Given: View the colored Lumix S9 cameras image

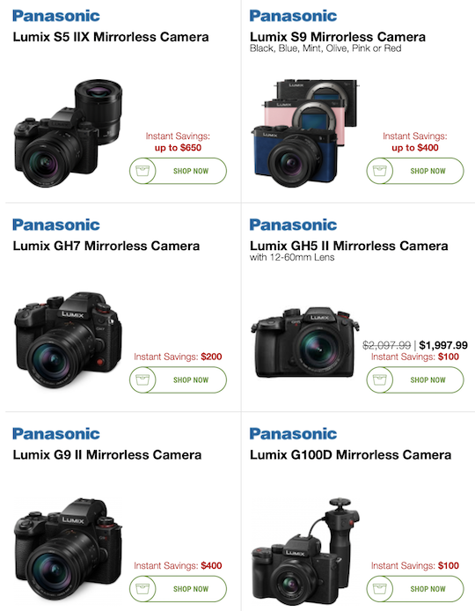Looking at the screenshot, I should click(304, 132).
